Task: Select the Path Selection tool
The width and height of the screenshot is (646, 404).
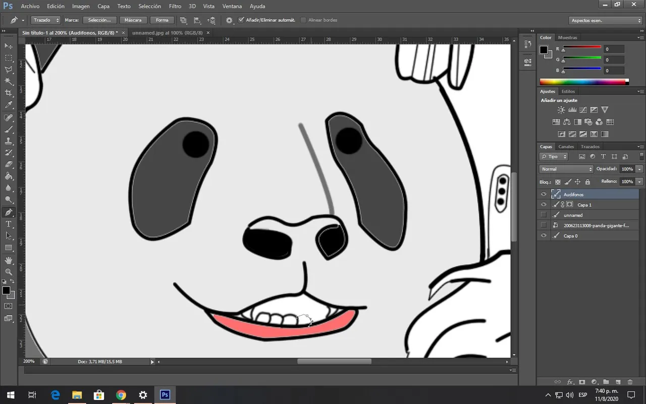Action: (9, 236)
